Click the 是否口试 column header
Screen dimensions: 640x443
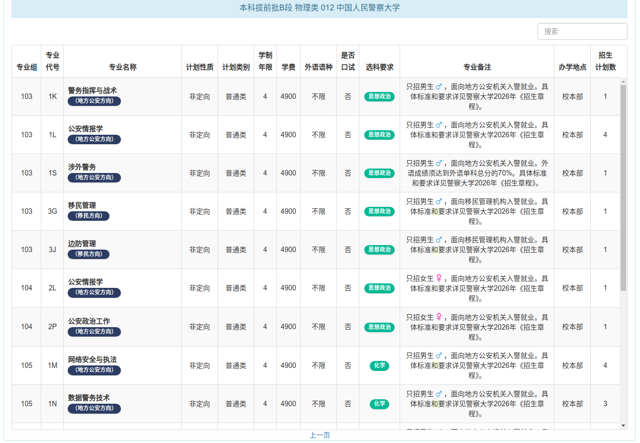tap(348, 61)
